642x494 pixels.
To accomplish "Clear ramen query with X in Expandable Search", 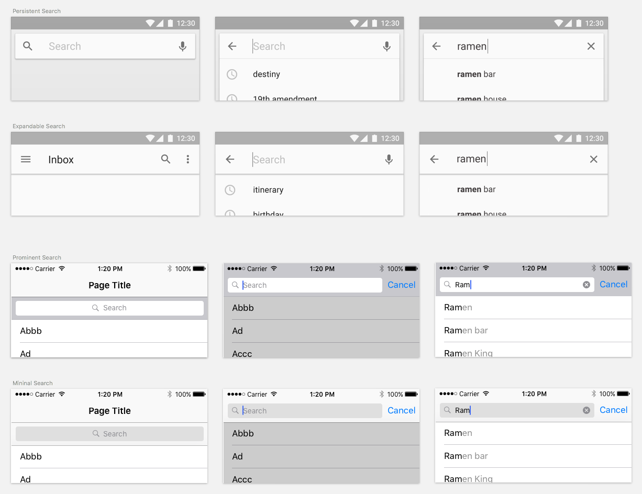I will coord(593,160).
